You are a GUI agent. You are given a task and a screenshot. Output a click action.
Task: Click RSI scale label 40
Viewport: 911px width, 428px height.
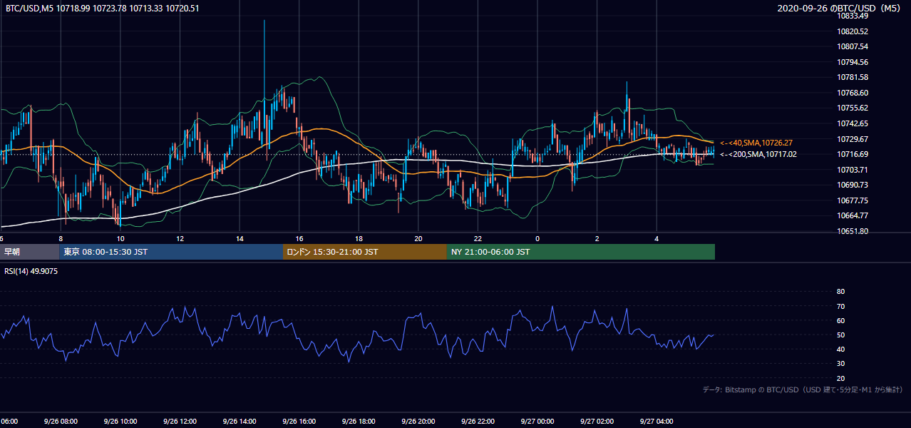pos(840,349)
